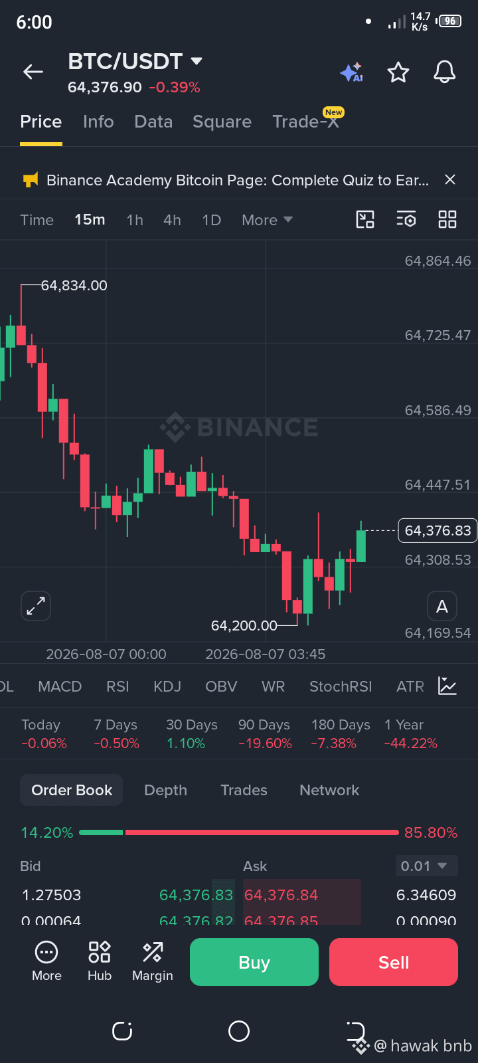
Task: Add BTC/USDT to favorites star
Action: pyautogui.click(x=398, y=72)
